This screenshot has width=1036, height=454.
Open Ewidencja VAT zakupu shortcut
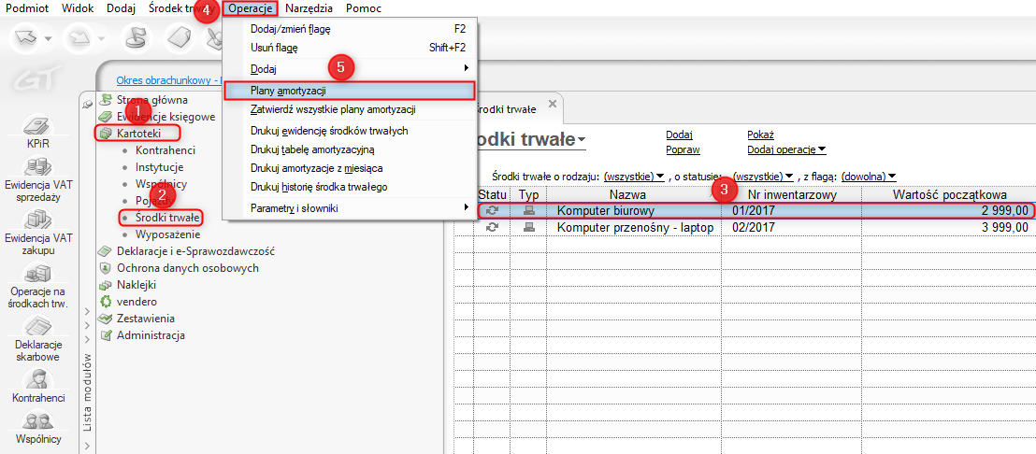pos(38,233)
